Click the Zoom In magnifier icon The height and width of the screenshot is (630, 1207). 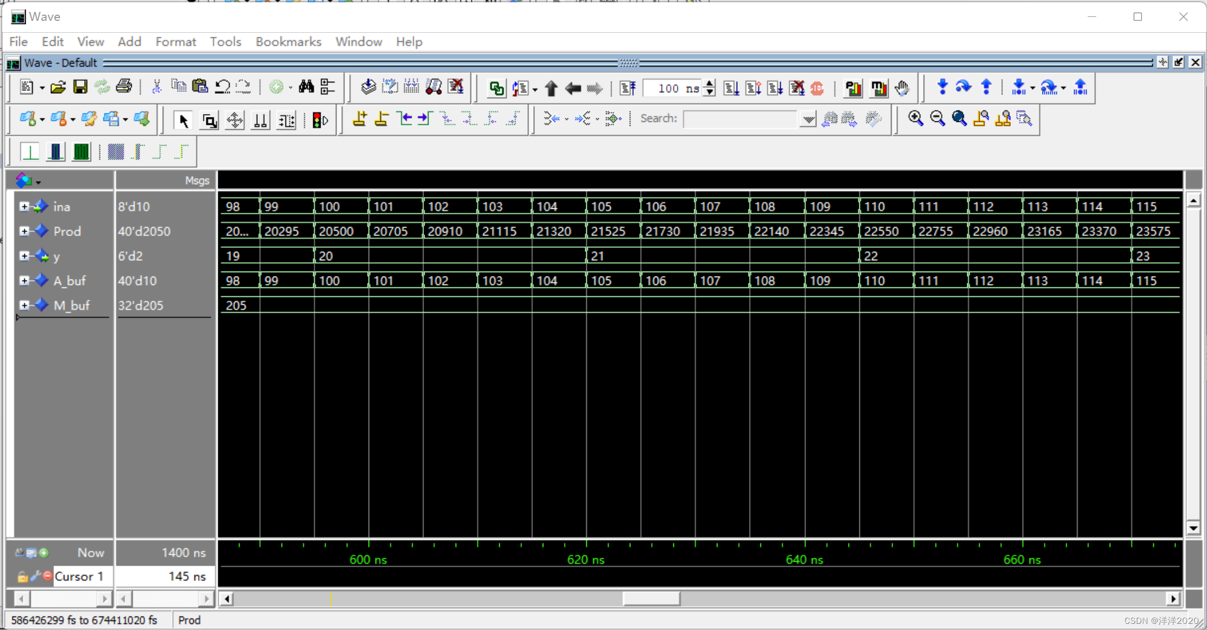tap(915, 119)
